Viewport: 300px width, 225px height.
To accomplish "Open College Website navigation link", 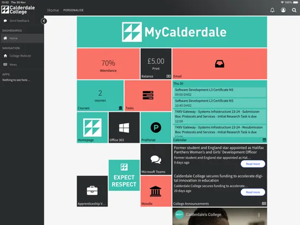I will point(20,56).
